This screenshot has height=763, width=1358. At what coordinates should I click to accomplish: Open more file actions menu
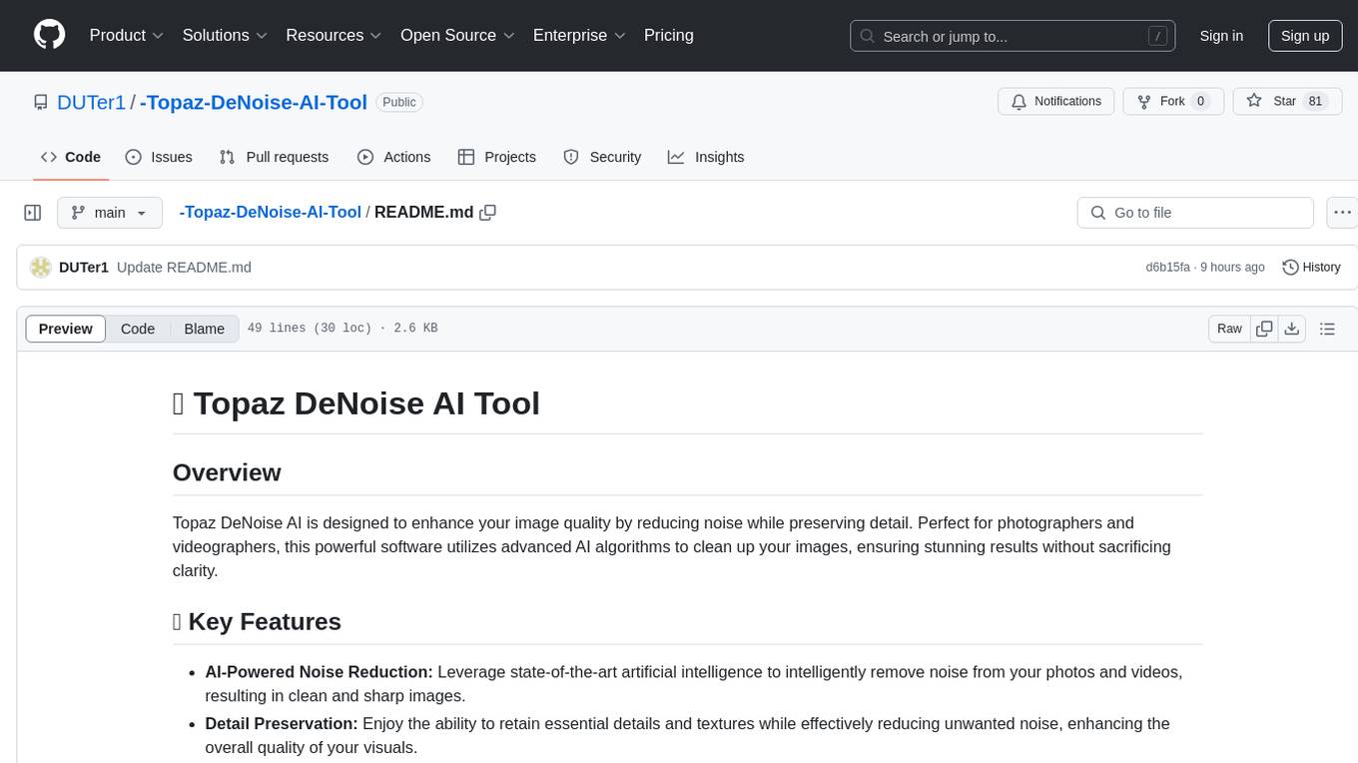1342,213
